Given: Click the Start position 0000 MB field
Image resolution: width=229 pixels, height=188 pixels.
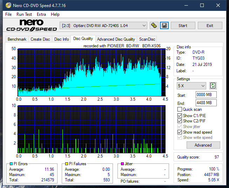Looking at the screenshot, I should [206, 95].
